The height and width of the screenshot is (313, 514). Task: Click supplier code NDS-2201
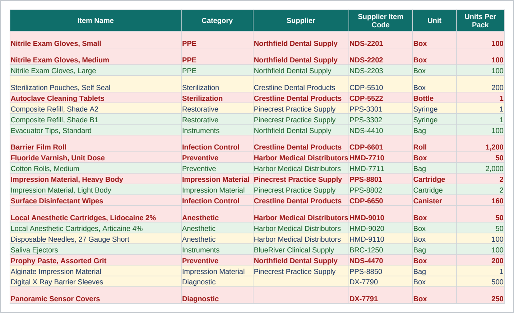tap(381, 40)
